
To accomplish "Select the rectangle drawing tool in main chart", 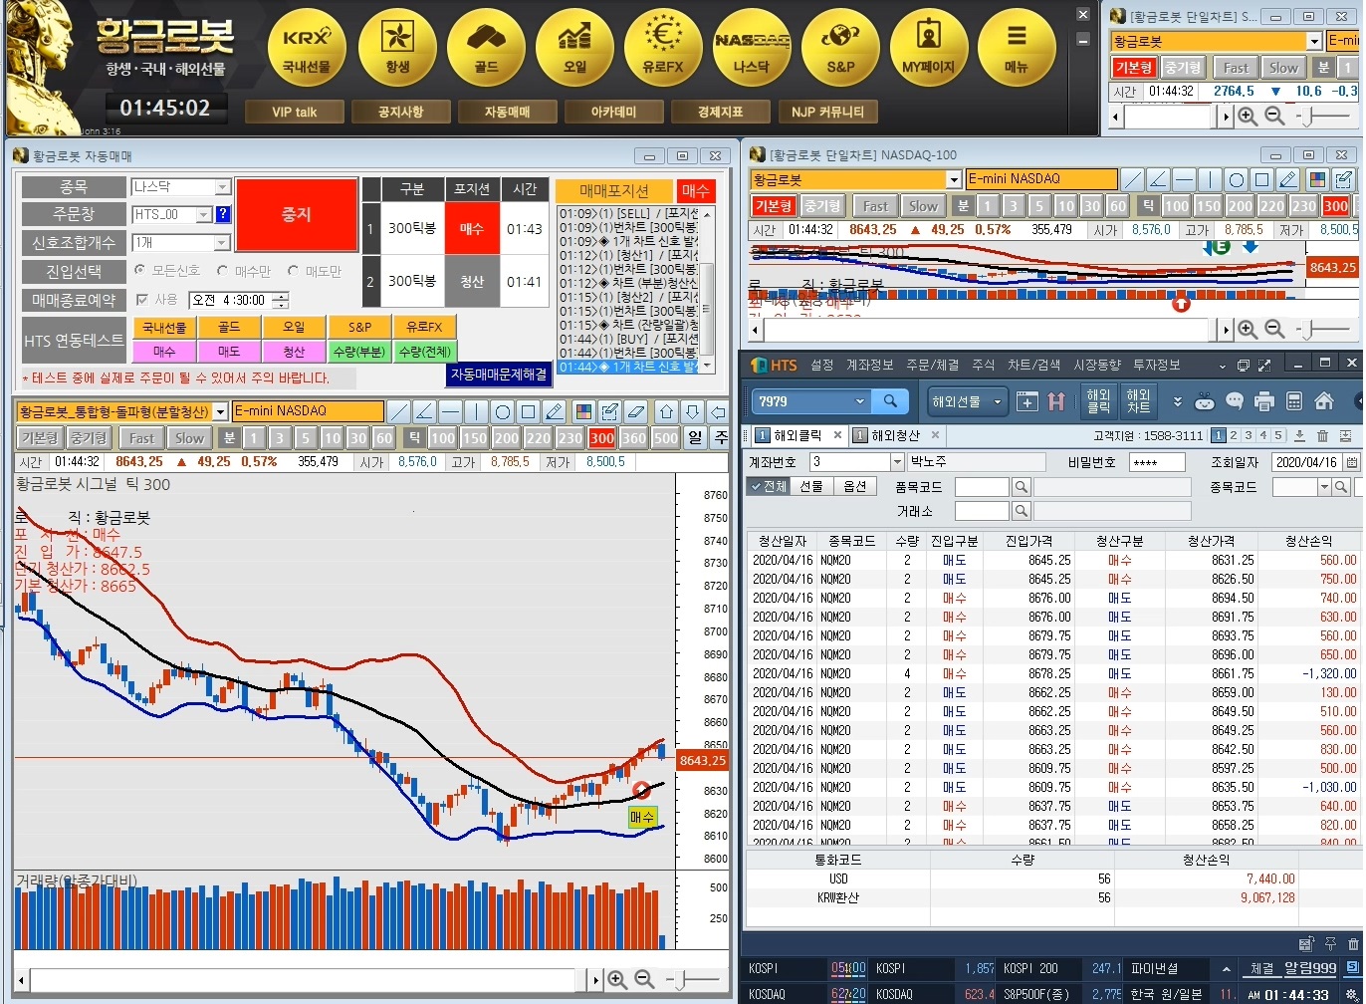I will tap(529, 411).
